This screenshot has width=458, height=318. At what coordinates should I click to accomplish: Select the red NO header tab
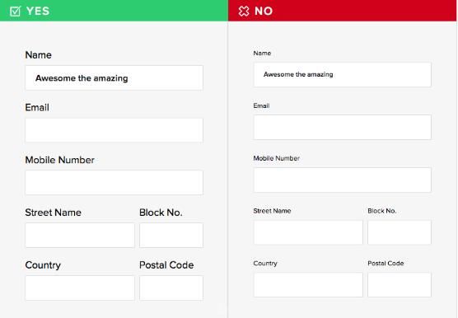(x=343, y=11)
